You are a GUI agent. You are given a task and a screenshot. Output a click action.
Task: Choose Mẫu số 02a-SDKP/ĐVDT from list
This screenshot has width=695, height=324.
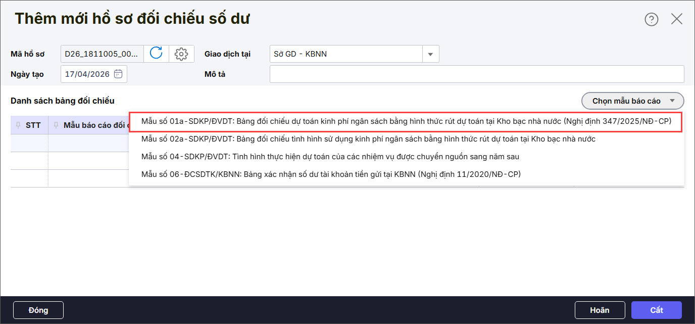pos(368,139)
